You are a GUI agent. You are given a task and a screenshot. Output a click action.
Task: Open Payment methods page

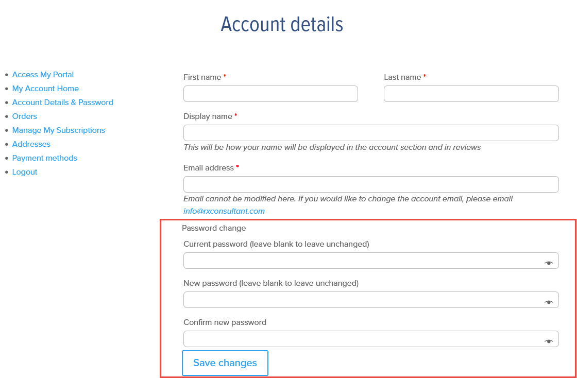44,158
